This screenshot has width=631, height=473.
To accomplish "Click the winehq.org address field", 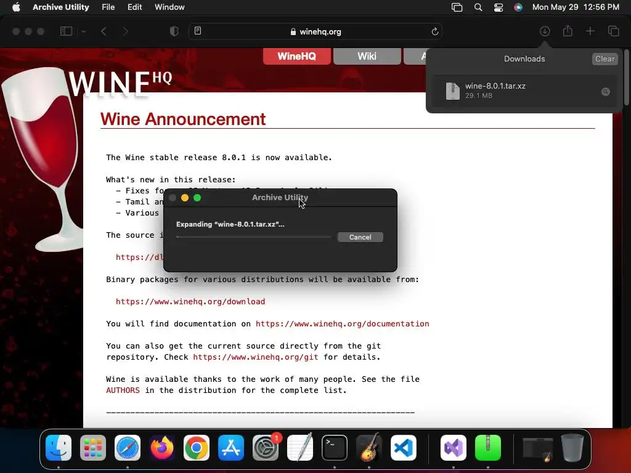I will 315,31.
